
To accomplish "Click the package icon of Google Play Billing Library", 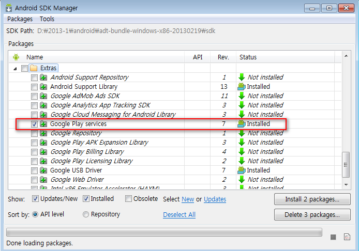I will [x=43, y=152].
